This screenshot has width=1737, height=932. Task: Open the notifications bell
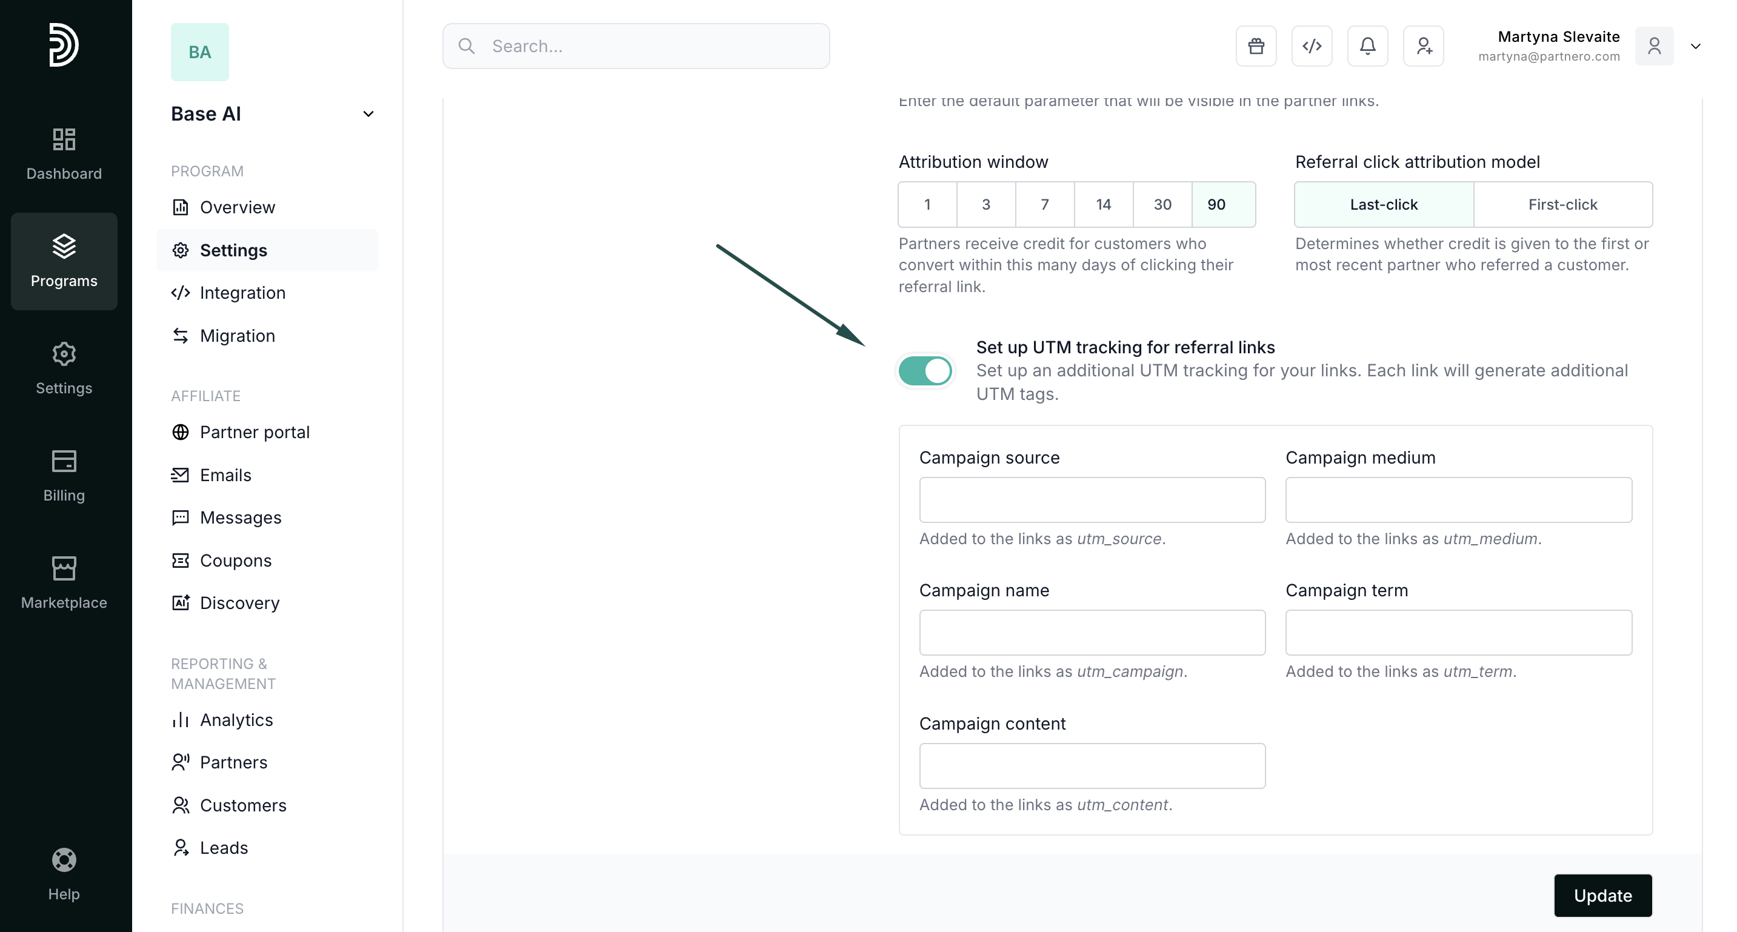click(1367, 46)
